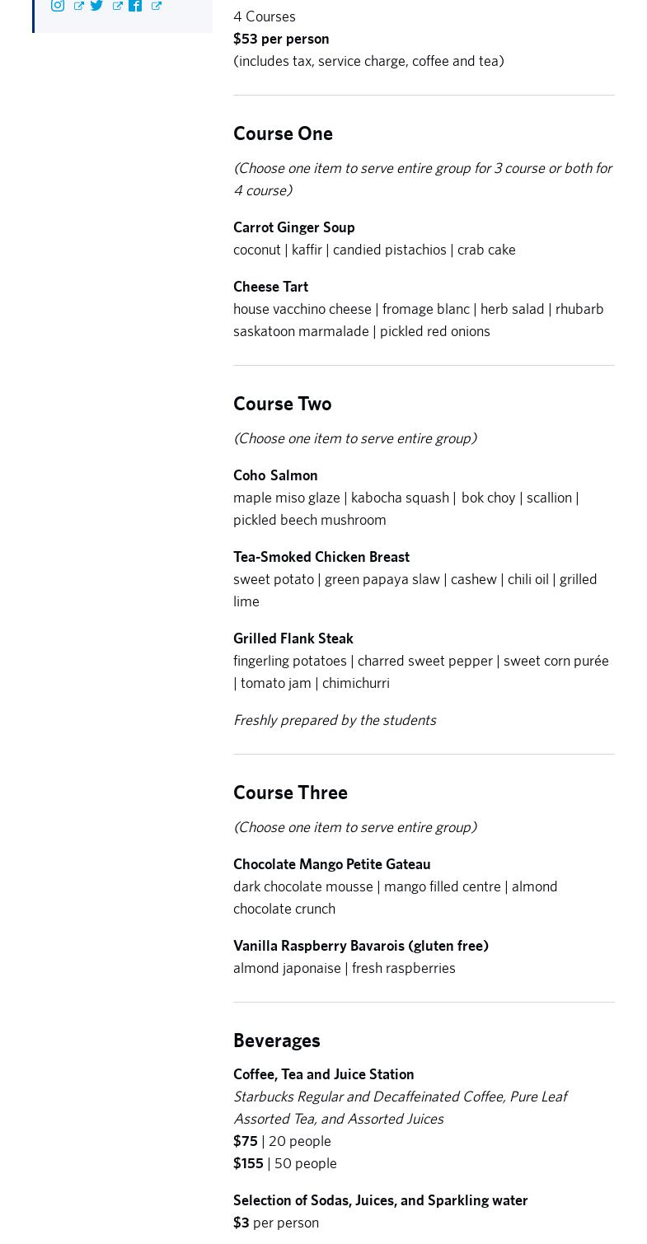
Task: Open the Twitter bird icon
Action: (97, 5)
